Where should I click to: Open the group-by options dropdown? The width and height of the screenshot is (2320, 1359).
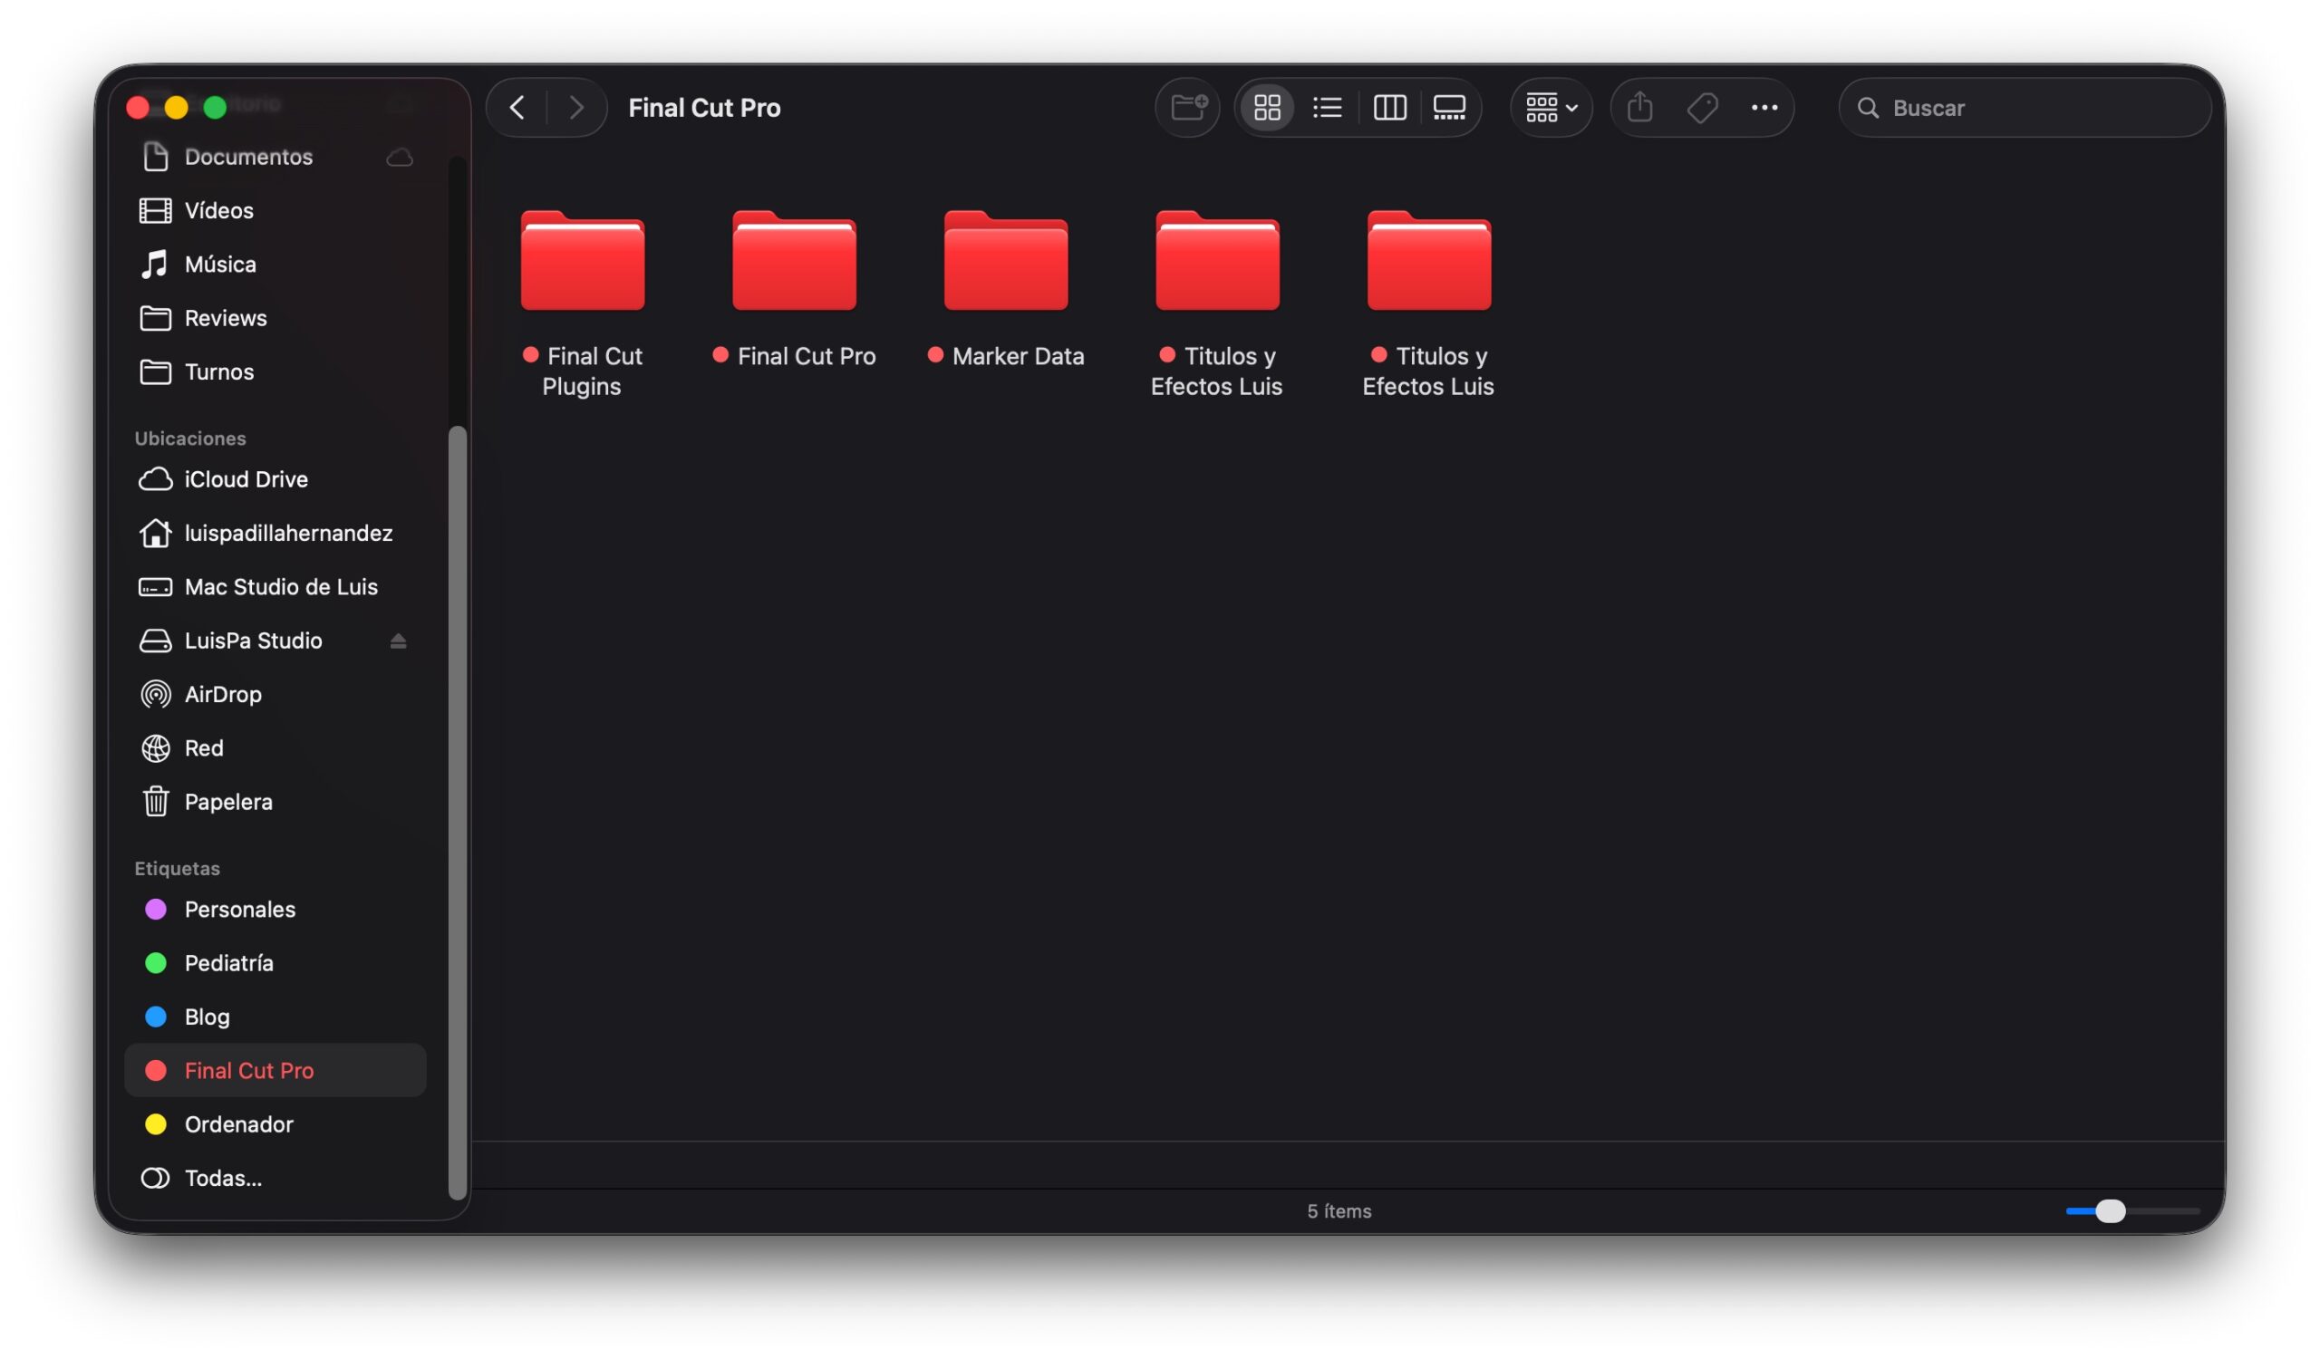1551,108
